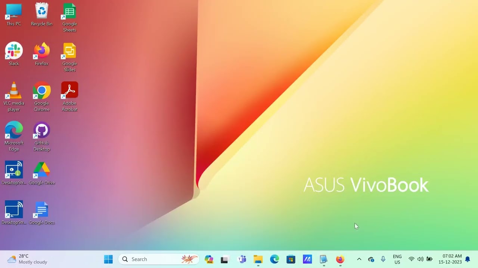
Task: Open the Windows Start menu
Action: pos(108,259)
